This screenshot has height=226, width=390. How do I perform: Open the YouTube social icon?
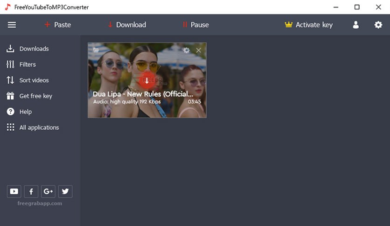[14, 191]
